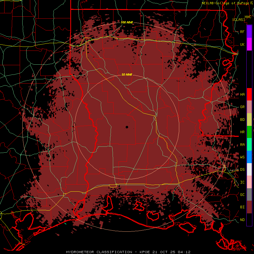Image resolution: width=254 pixels, height=254 pixels.
Task: Select the BD yellow legend swatch
Action: point(249,120)
